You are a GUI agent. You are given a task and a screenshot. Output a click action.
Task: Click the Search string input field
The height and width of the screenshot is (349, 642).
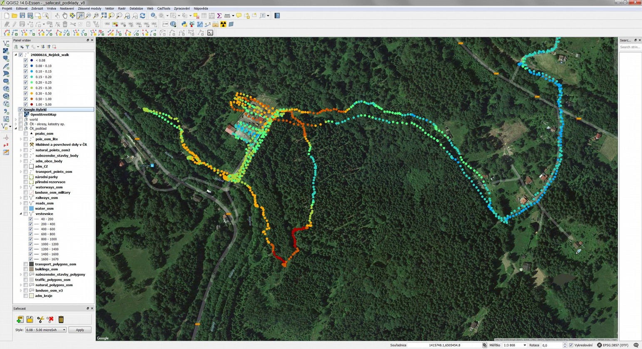click(630, 47)
